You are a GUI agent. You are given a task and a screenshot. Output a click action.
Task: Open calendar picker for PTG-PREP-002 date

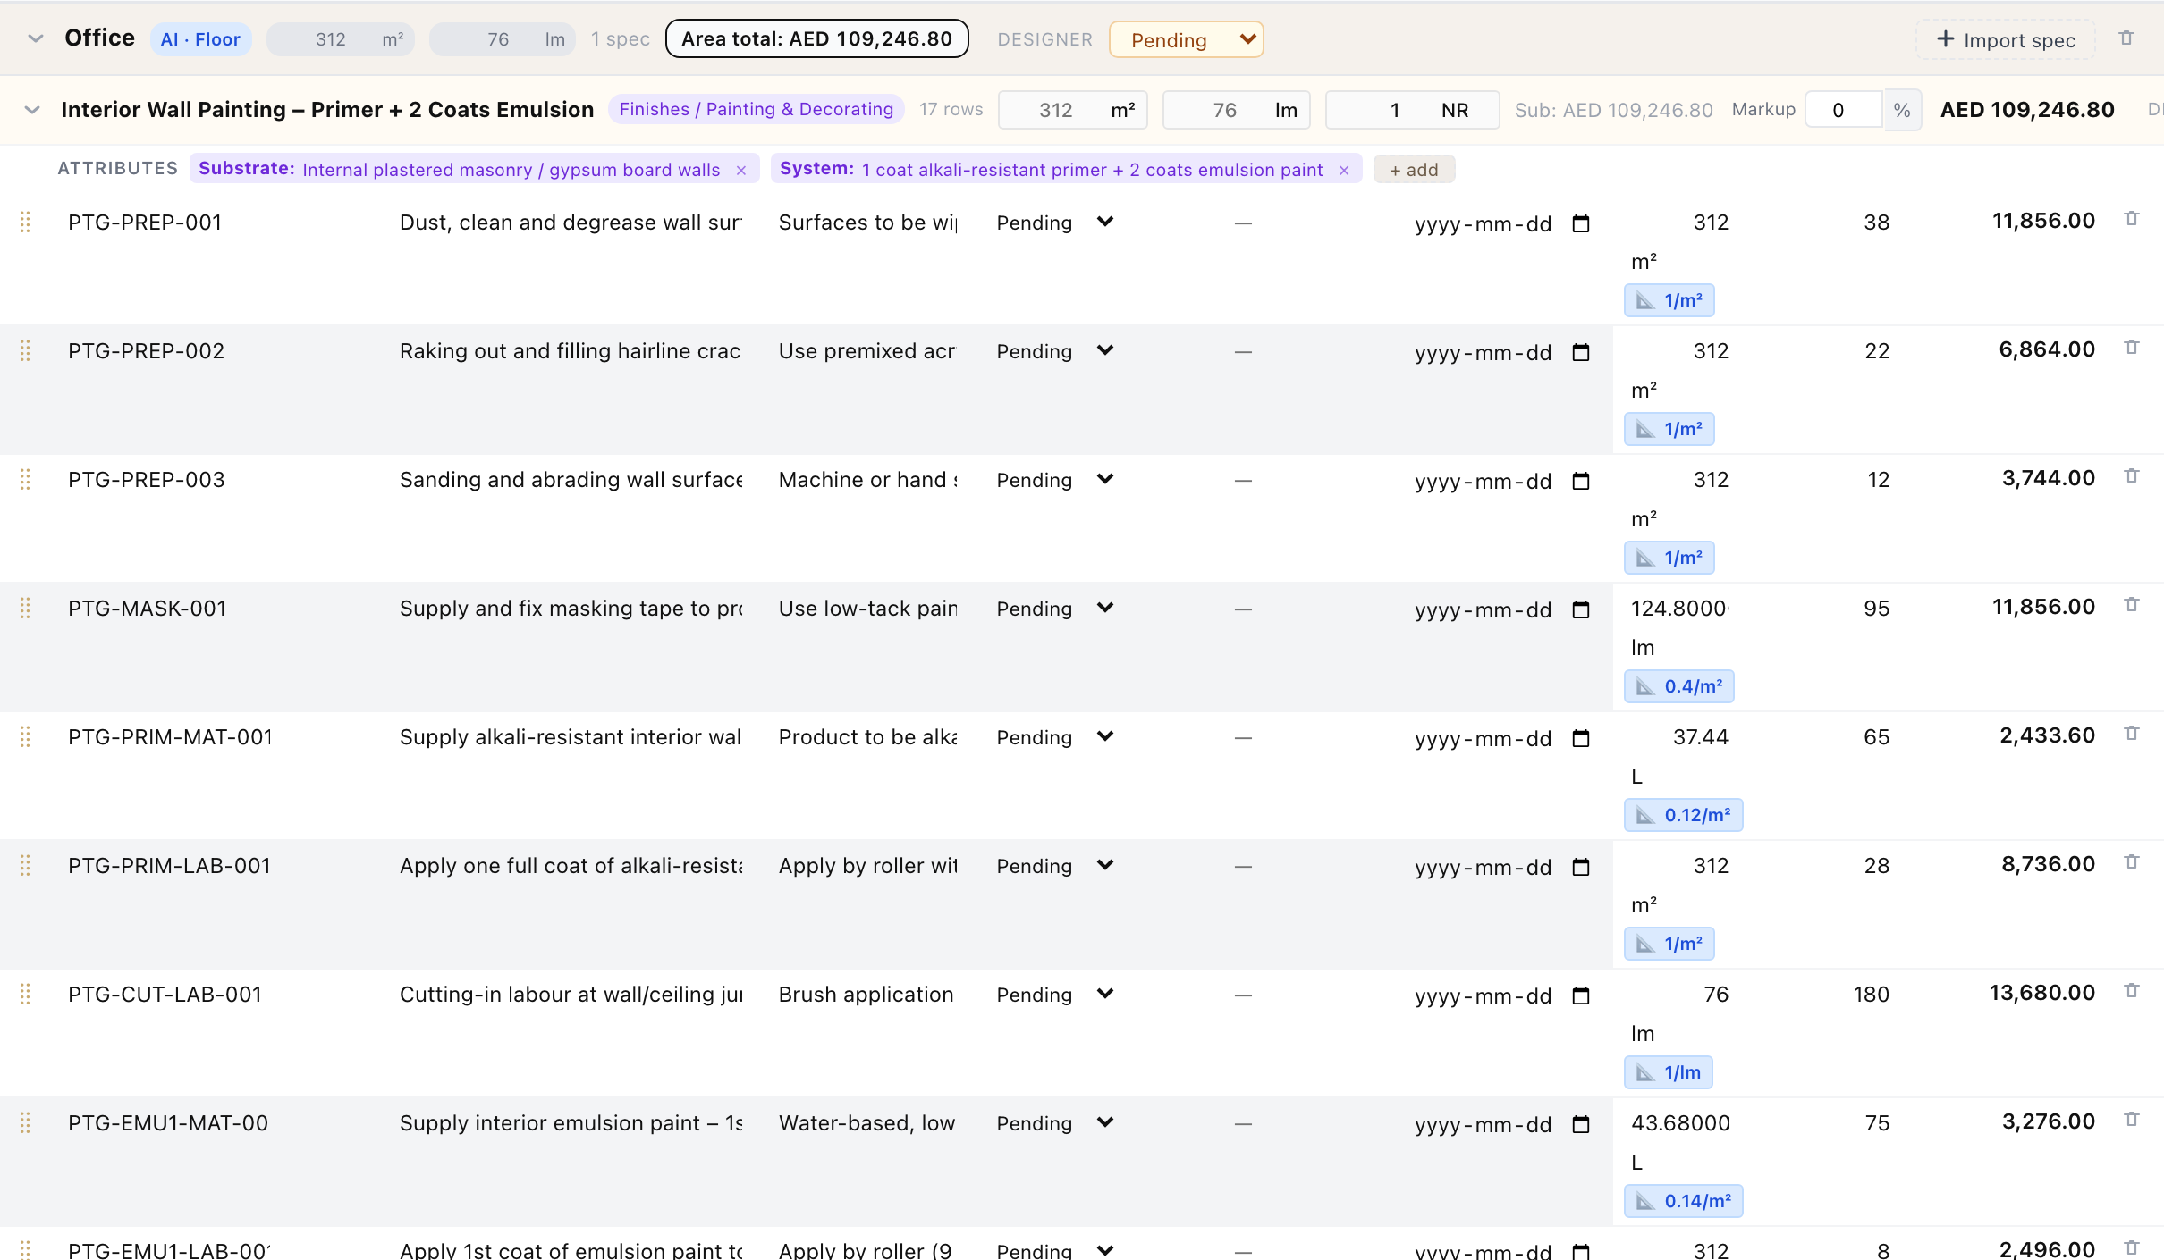(1581, 352)
